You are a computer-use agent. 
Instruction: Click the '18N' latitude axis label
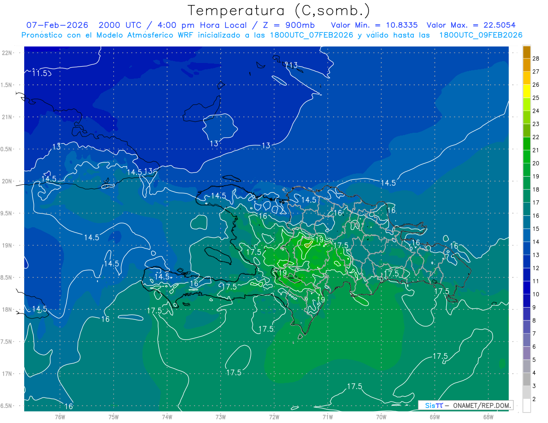(7, 310)
